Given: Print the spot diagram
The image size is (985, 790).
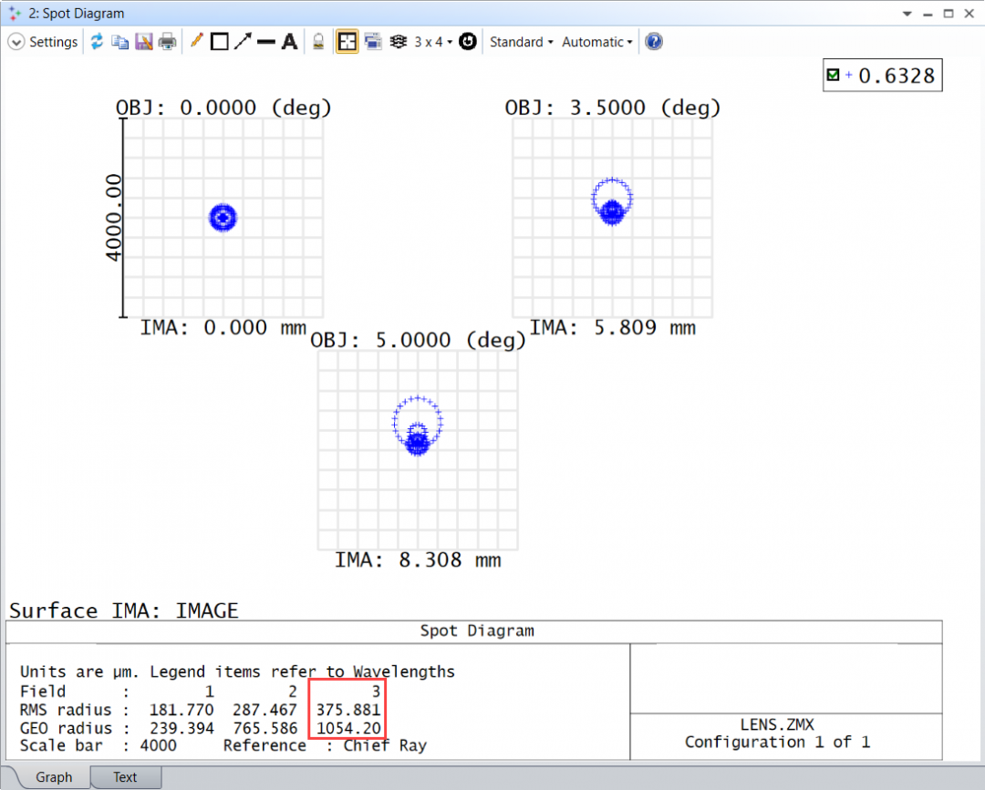Looking at the screenshot, I should coord(168,41).
